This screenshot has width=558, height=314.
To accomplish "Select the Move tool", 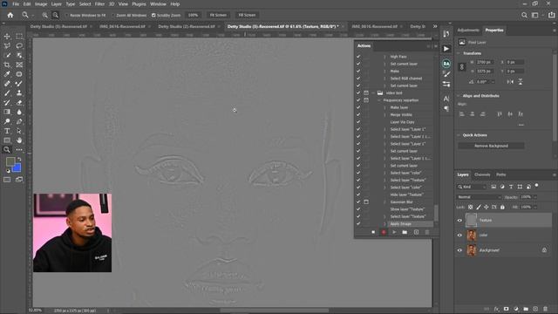I will coord(7,37).
